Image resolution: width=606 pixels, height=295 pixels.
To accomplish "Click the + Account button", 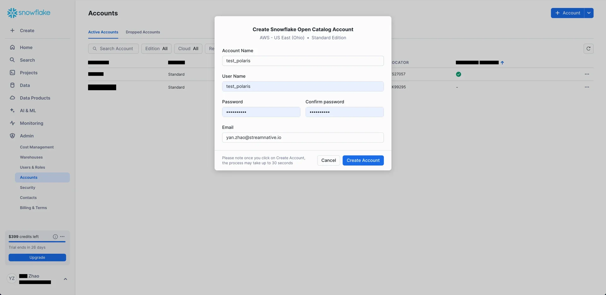I will (567, 13).
